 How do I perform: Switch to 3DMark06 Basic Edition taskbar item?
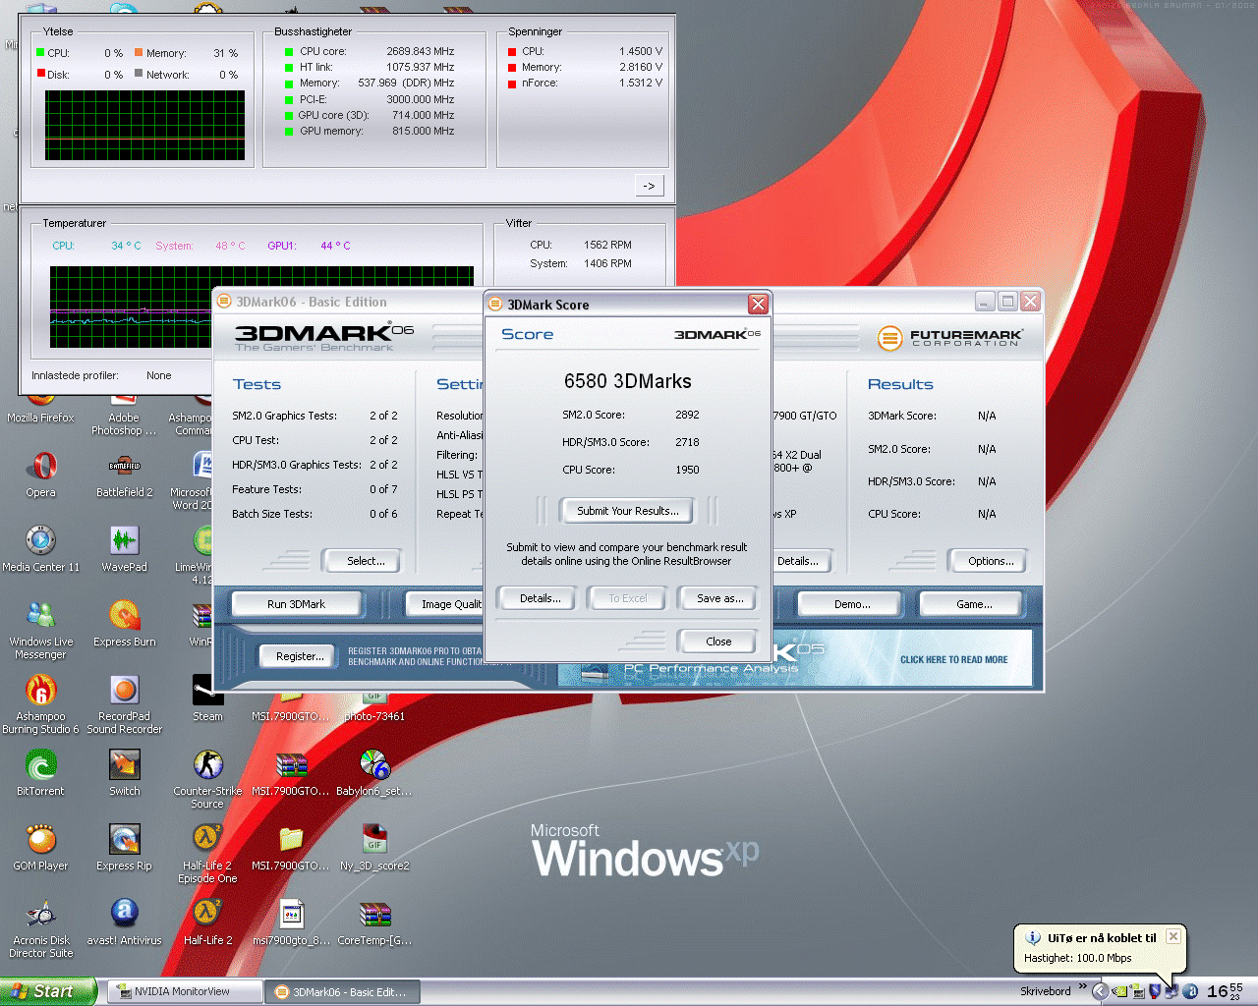pyautogui.click(x=342, y=992)
